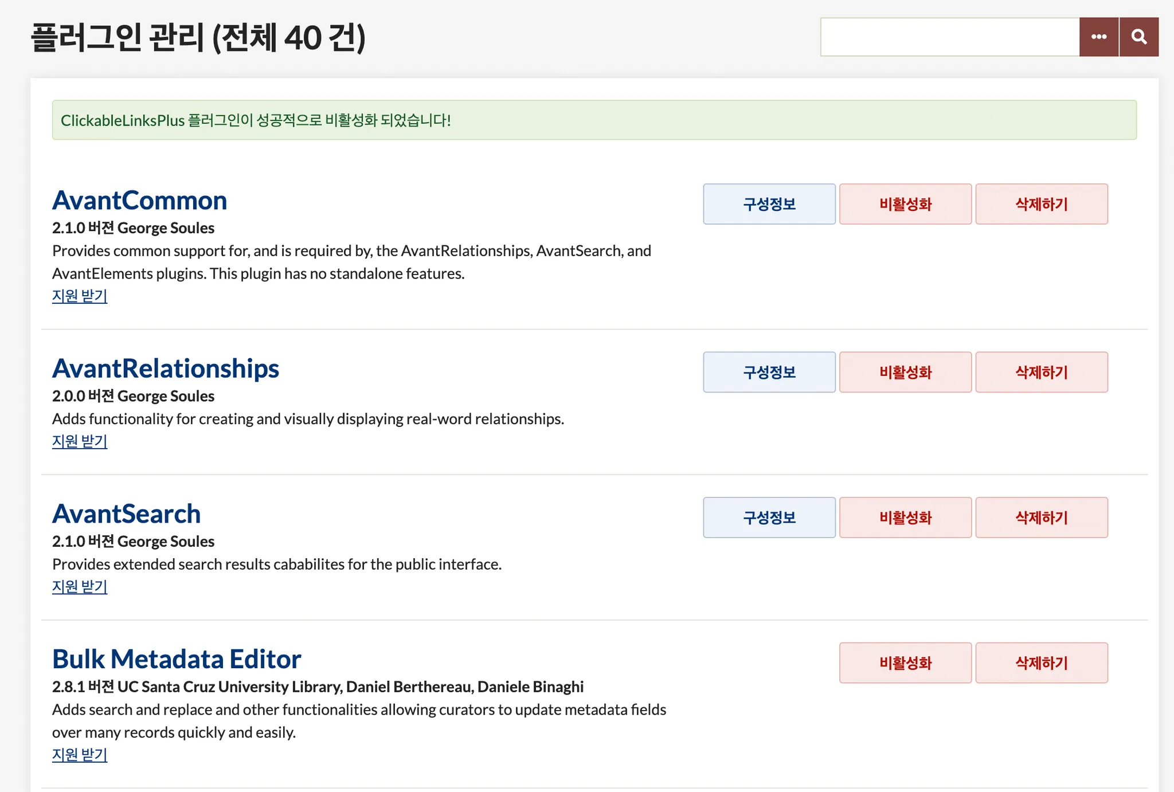This screenshot has height=792, width=1174.
Task: Uninstall AvantSearch via 삭제하기 button
Action: [1041, 517]
